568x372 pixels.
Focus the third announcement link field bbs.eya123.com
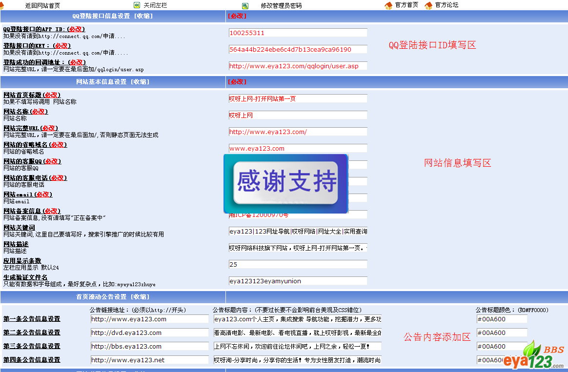150,346
